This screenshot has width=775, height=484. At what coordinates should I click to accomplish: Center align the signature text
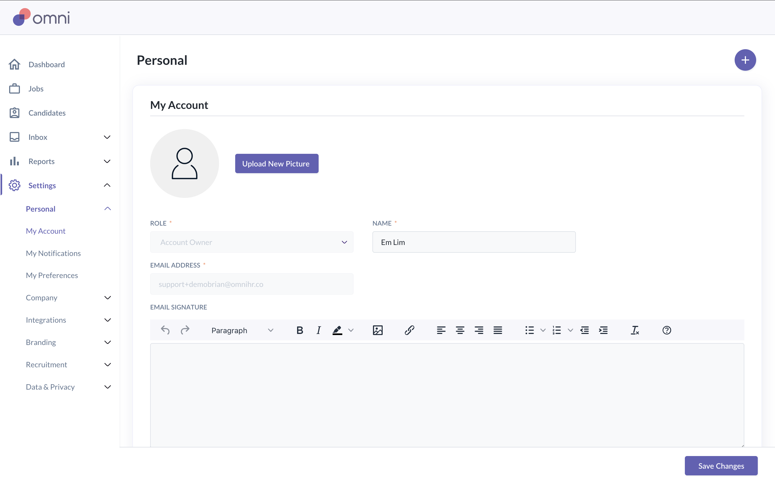pos(460,330)
